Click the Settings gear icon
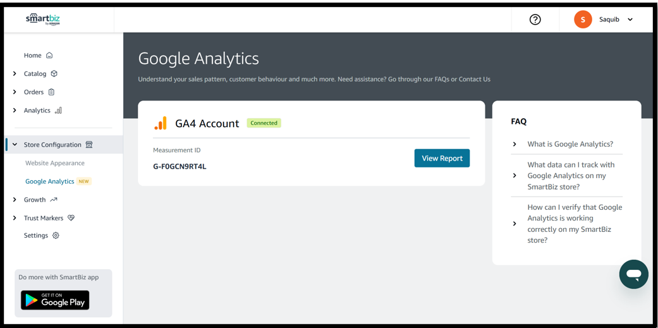 (56, 236)
